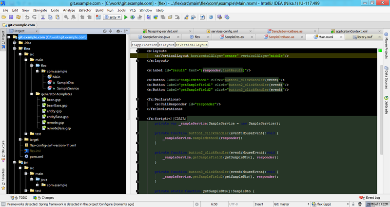
Task: Click the Open file toolbar icon
Action: pyautogui.click(x=4, y=17)
